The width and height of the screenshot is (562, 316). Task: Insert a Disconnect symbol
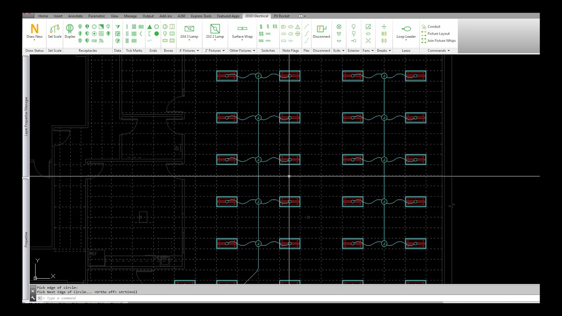click(x=321, y=32)
